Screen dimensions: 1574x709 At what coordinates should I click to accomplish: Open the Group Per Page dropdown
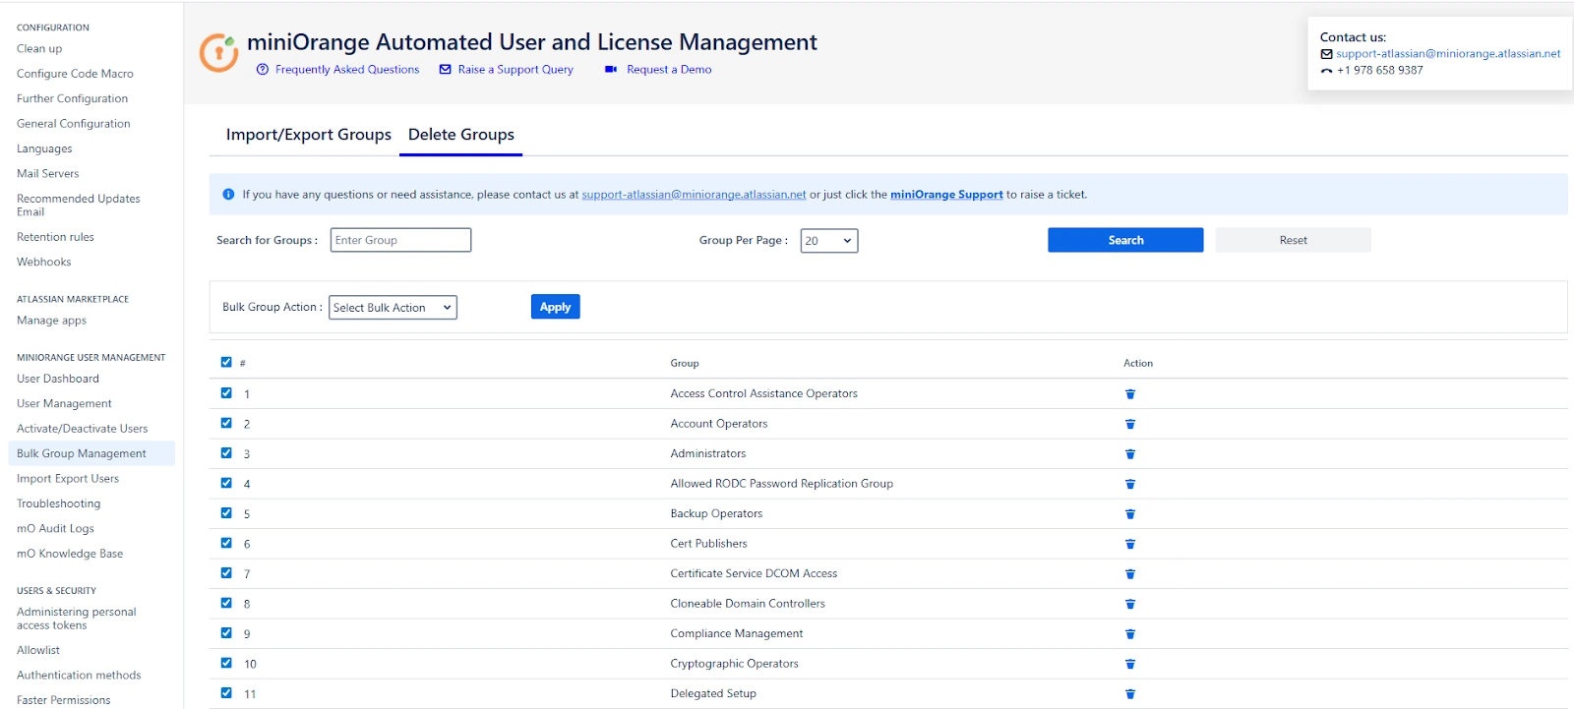tap(828, 241)
